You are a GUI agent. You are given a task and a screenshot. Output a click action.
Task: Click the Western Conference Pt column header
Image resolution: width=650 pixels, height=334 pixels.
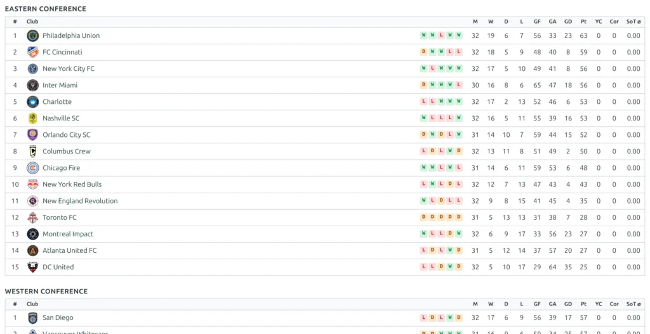(584, 304)
